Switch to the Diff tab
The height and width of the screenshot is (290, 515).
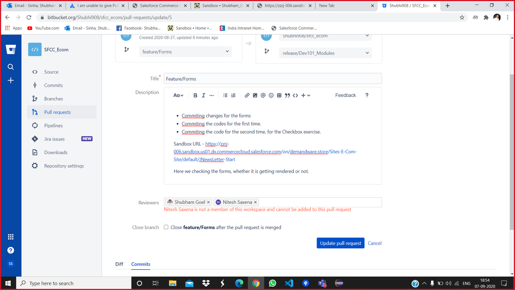pyautogui.click(x=119, y=264)
